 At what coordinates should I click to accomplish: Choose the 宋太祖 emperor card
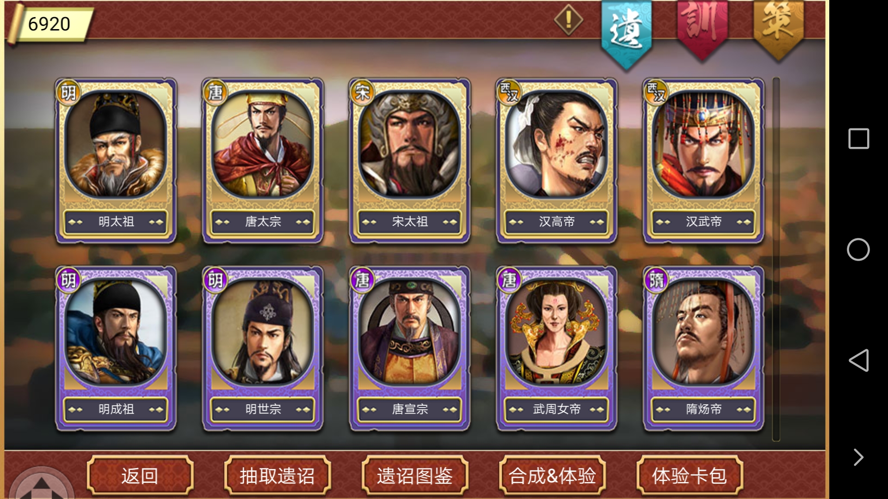coord(410,160)
